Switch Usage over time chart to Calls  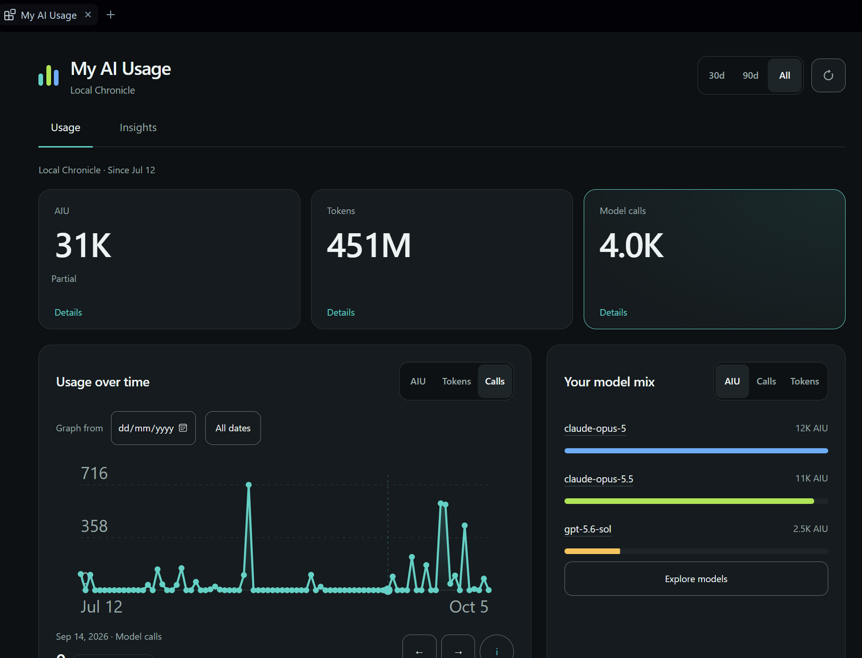tap(495, 381)
